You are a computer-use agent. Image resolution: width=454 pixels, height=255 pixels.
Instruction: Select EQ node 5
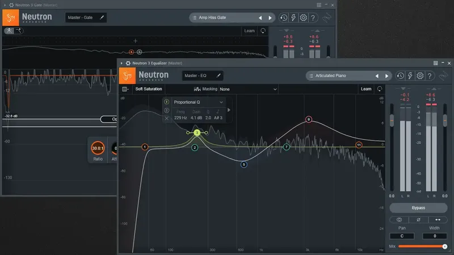coord(244,164)
